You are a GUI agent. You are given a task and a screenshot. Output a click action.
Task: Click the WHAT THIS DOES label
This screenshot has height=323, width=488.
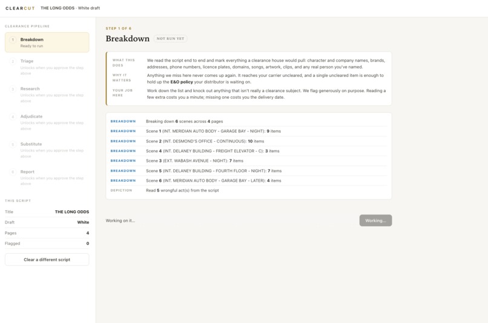[124, 62]
